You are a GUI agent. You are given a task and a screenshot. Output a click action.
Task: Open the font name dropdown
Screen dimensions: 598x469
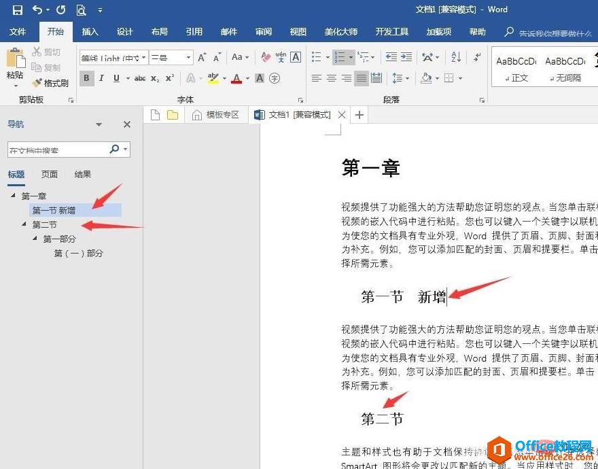tap(144, 58)
